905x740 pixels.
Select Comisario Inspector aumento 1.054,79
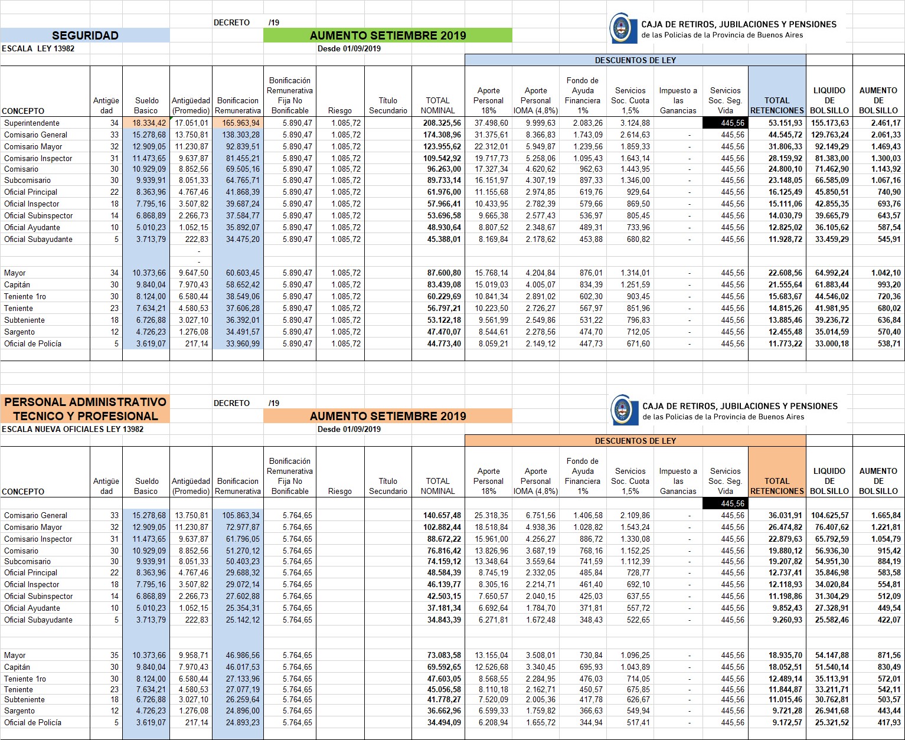(878, 539)
